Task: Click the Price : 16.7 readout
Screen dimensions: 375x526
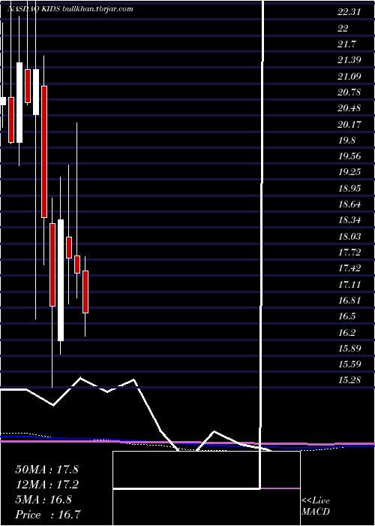Action: tap(49, 515)
